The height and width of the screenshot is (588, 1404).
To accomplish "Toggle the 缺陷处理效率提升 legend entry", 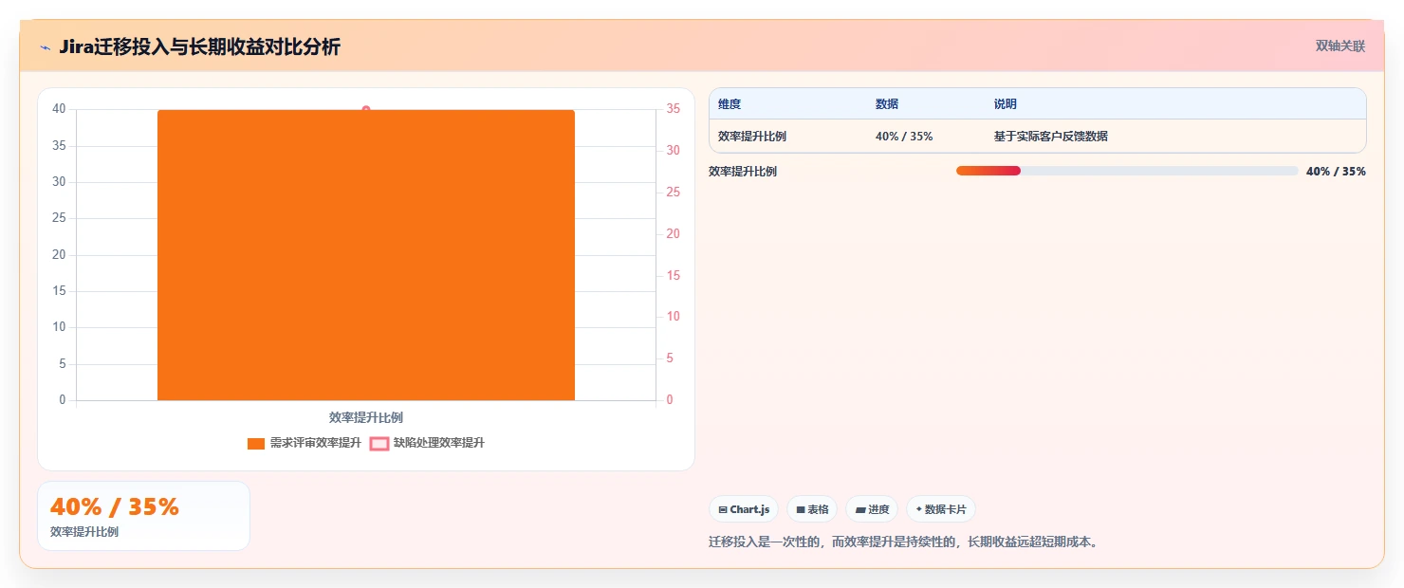I will [x=427, y=443].
